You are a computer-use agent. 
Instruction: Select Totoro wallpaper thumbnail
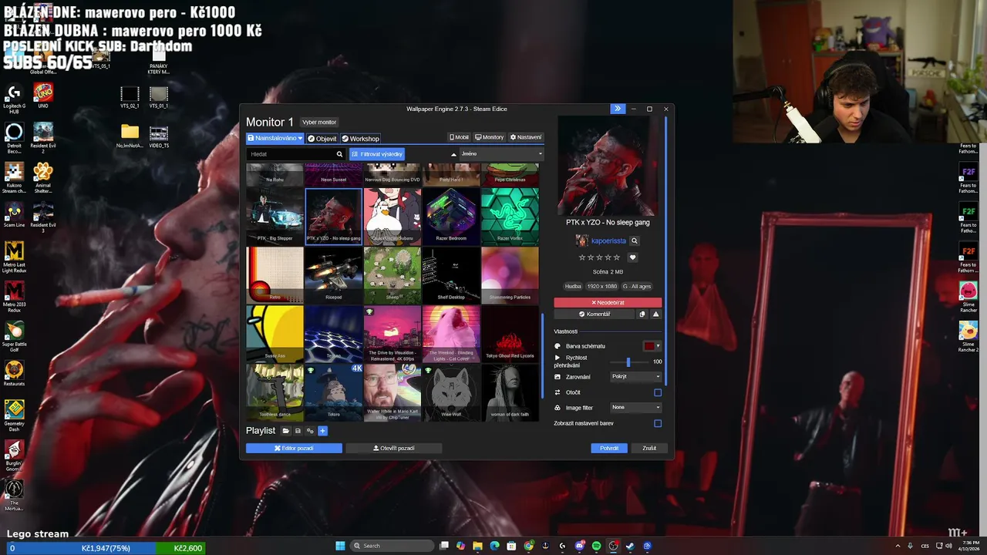[333, 392]
